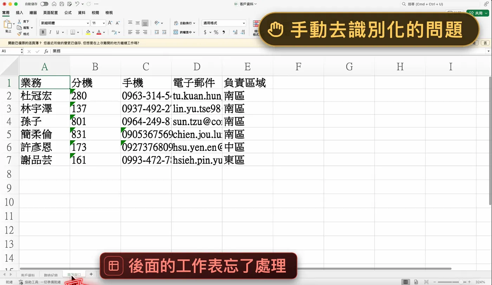Open the 通用格式 number format dropdown
Image resolution: width=492 pixels, height=285 pixels.
(x=224, y=23)
